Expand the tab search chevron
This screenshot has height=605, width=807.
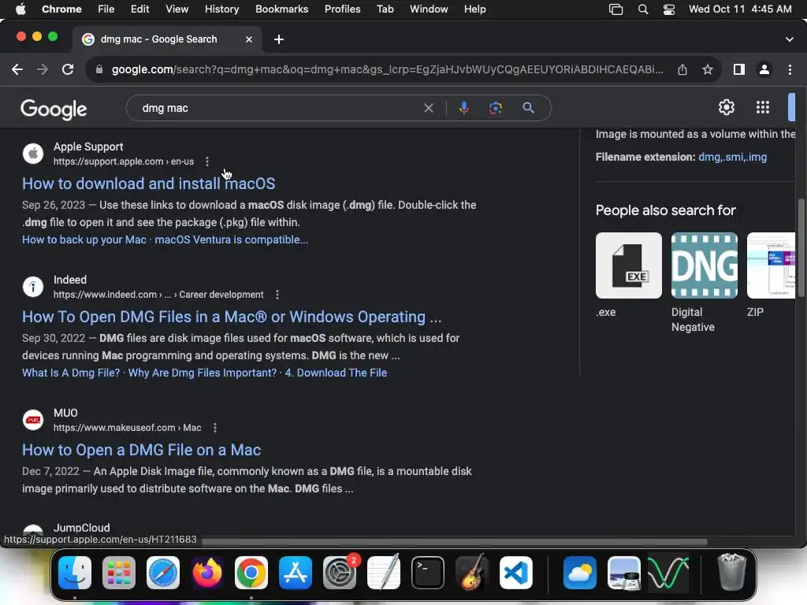point(790,39)
